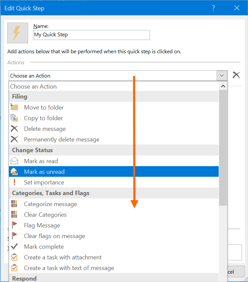Screen dimensions: 248x282
Task: Click the Categorize message color grid icon
Action: [x=14, y=204]
